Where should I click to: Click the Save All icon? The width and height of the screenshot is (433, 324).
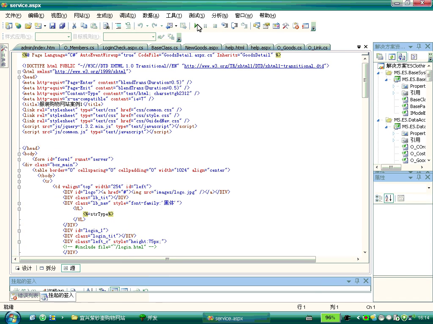[x=62, y=26]
